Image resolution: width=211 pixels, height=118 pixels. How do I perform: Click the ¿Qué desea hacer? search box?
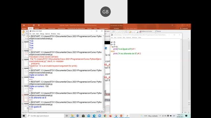(131, 29)
